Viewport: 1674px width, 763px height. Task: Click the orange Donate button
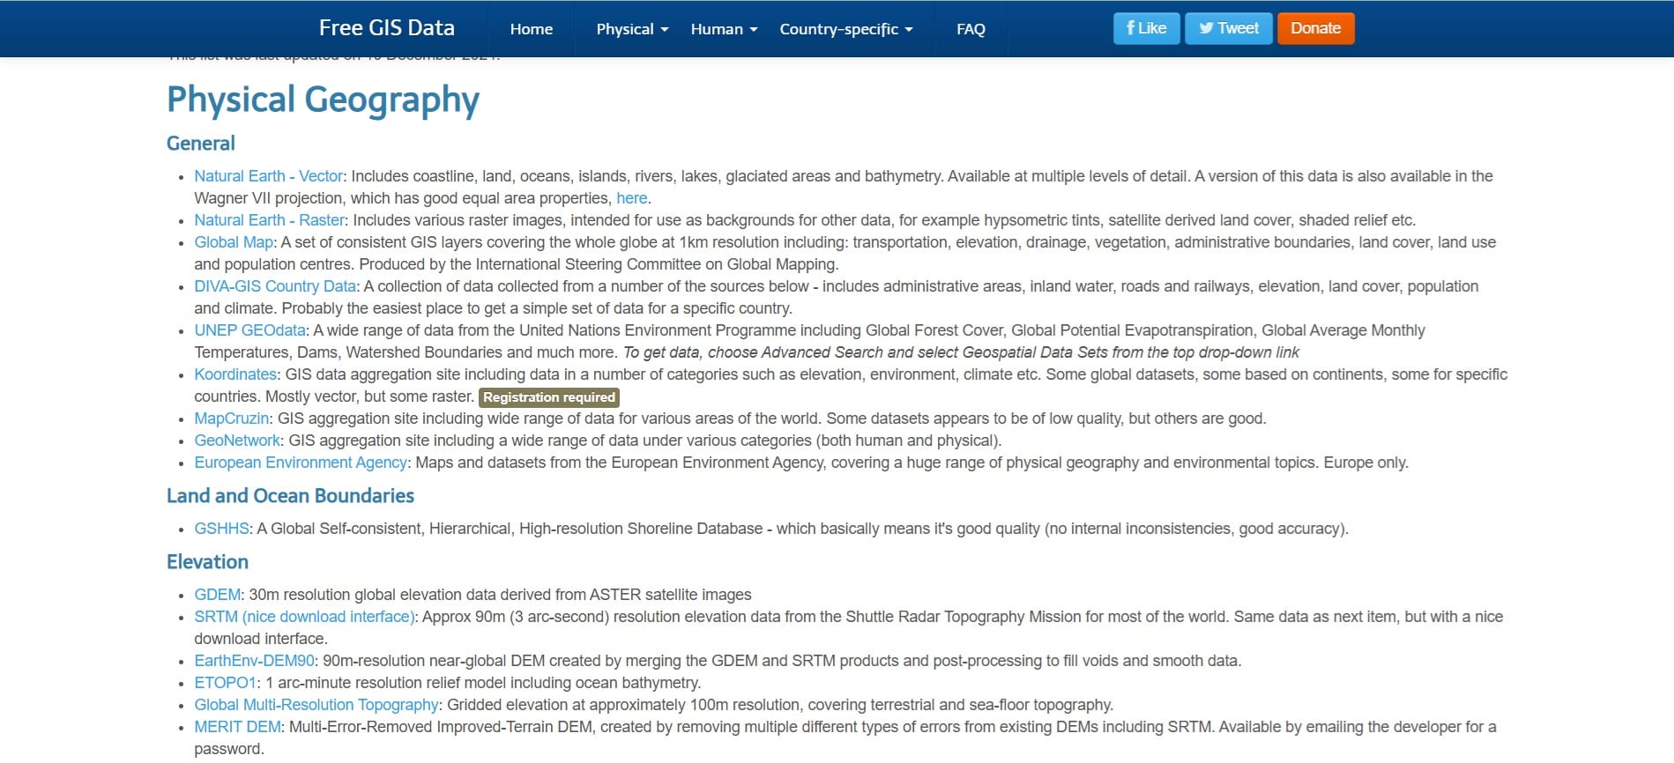coord(1315,28)
